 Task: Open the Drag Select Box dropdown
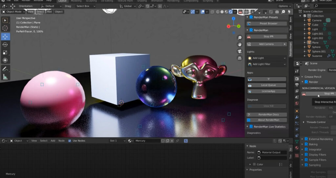pyautogui.click(x=86, y=6)
